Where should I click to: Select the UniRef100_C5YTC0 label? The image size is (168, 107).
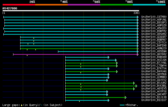154,43
